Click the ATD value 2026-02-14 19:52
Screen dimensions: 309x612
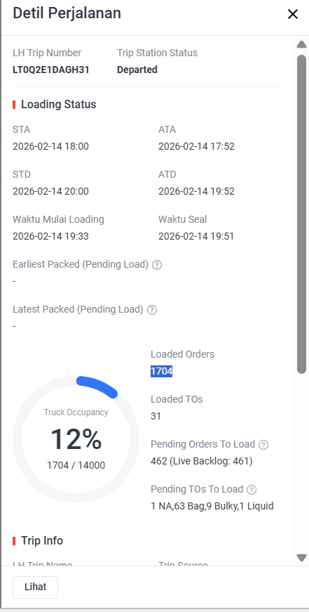coord(196,191)
